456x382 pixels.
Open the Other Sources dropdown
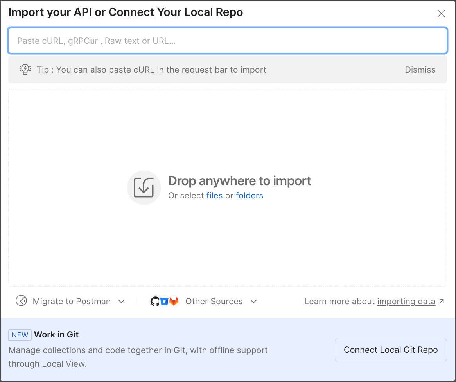tap(253, 301)
